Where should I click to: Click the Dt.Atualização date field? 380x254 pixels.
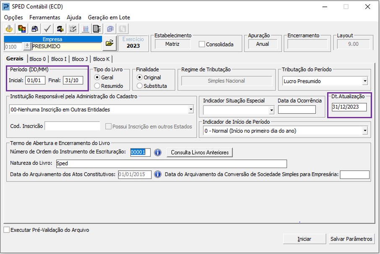coord(349,107)
